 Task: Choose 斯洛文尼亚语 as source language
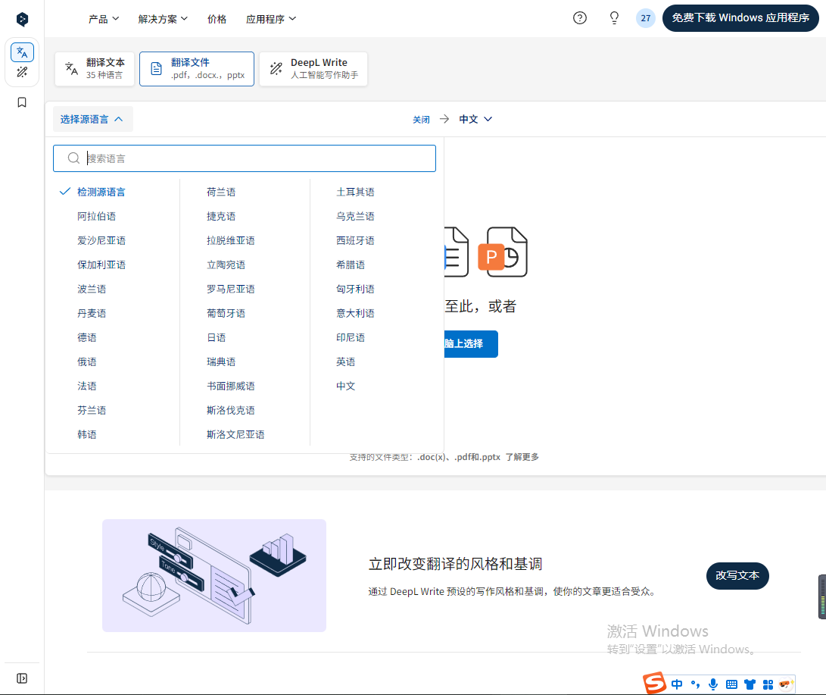point(235,434)
